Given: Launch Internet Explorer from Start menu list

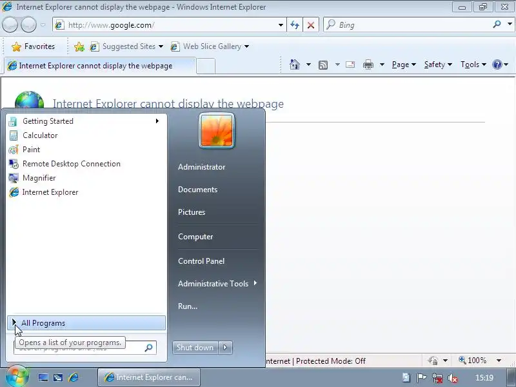Looking at the screenshot, I should tap(86, 192).
